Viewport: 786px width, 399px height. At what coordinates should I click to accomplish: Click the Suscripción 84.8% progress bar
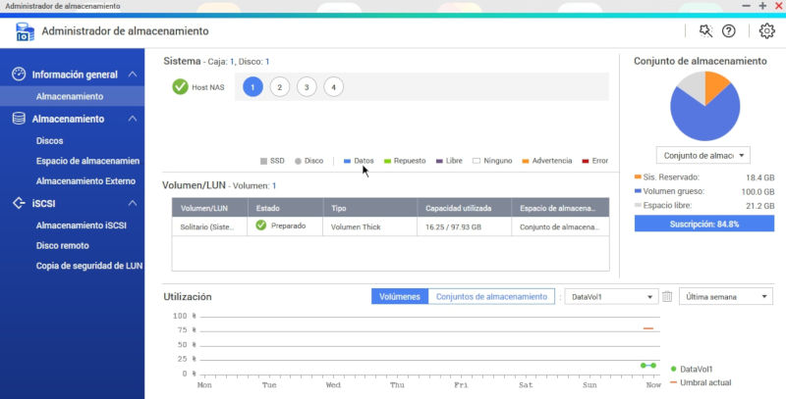(x=704, y=223)
